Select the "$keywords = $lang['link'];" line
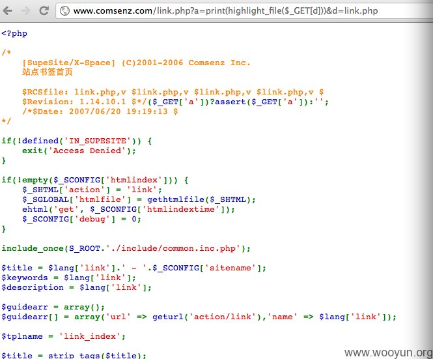433x359 pixels. click(69, 278)
